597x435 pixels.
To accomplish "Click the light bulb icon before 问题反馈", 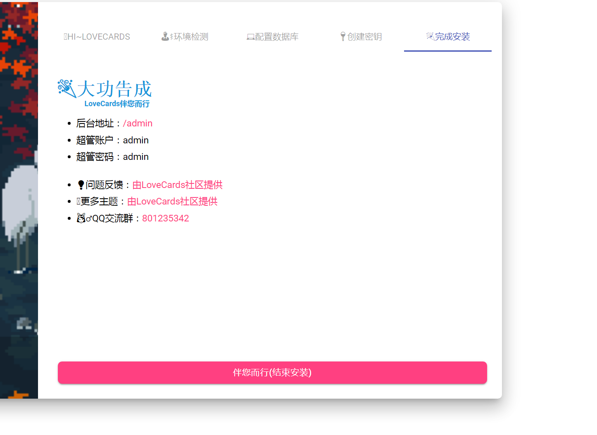I will point(81,185).
